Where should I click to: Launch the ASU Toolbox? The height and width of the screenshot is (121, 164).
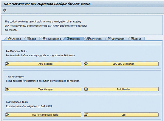click(x=43, y=64)
